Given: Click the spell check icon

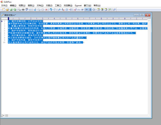Looking at the screenshot, I should (27, 10).
